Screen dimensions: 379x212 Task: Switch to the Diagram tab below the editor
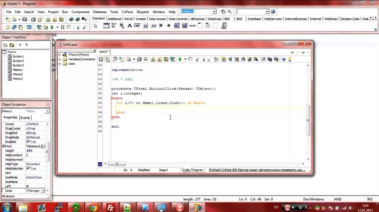[197, 170]
